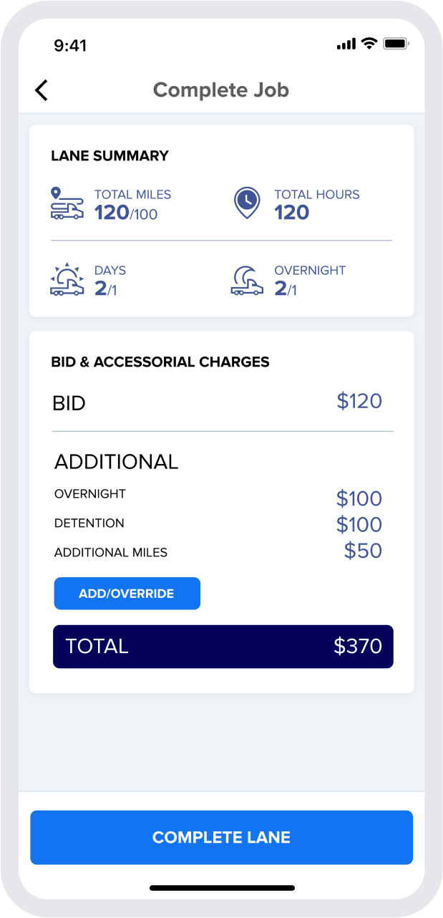This screenshot has width=443, height=918.
Task: Click the Total Hours clock pin icon
Action: (247, 203)
